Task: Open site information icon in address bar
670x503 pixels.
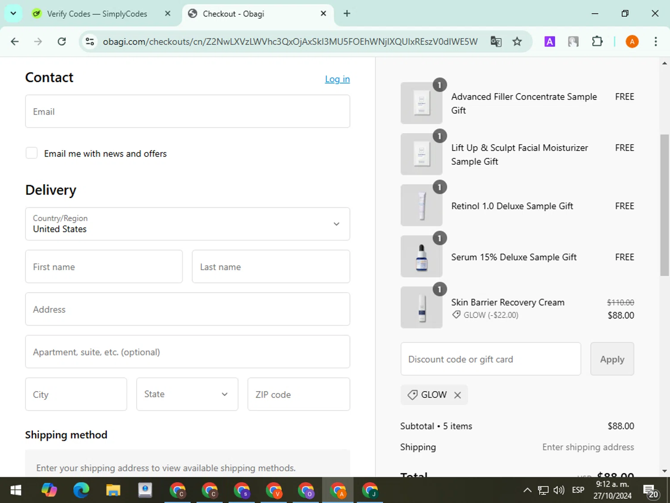Action: [x=90, y=42]
